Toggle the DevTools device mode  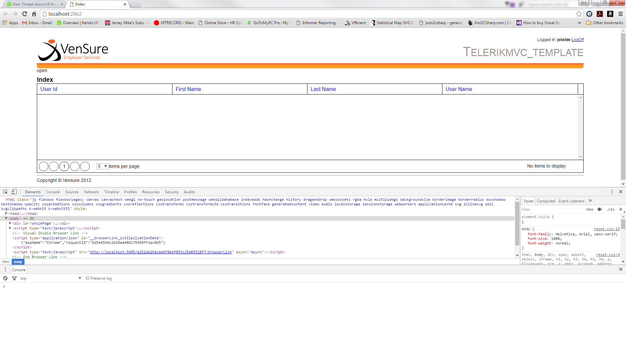point(14,192)
